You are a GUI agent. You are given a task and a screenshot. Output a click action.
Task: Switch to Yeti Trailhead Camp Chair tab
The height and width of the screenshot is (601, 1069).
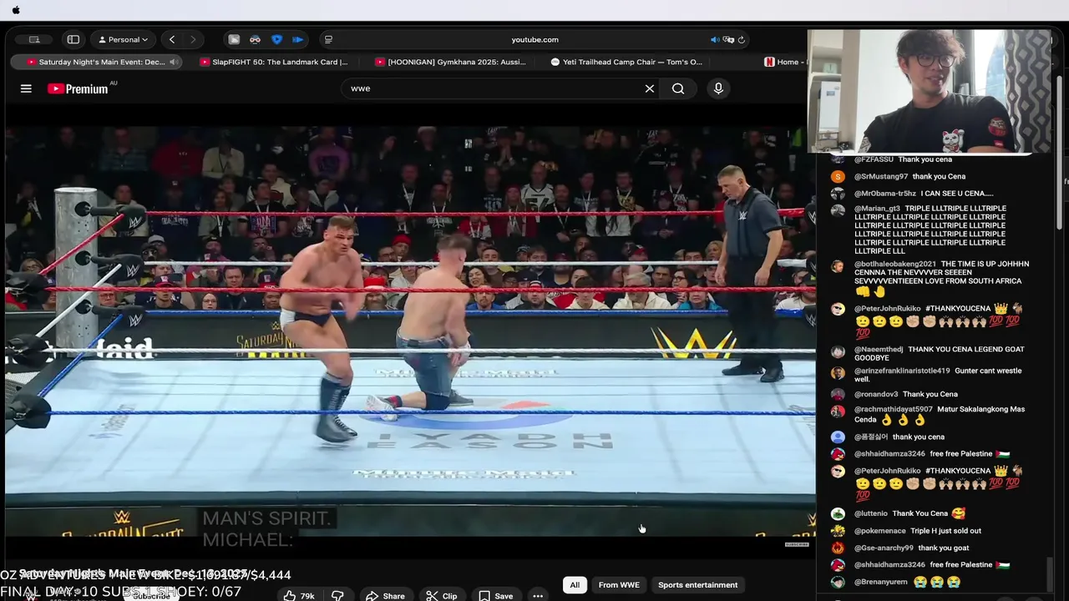627,62
